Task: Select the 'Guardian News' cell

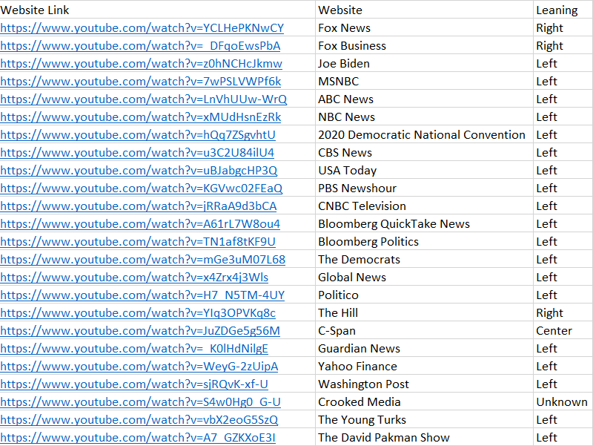Action: (x=424, y=348)
